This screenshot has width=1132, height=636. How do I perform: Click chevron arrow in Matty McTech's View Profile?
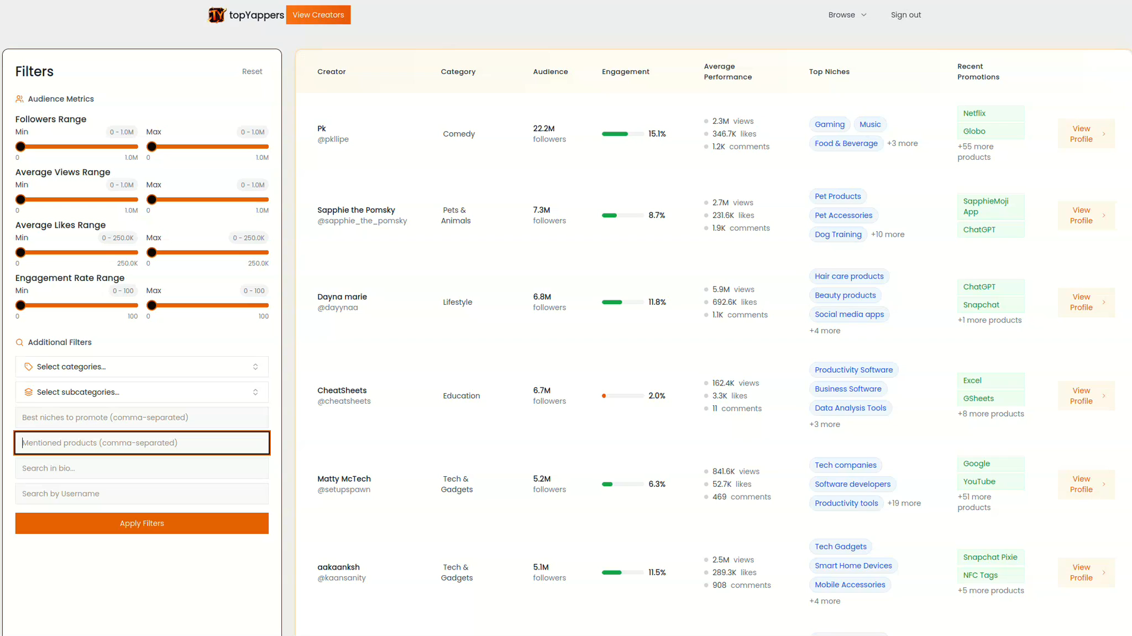click(x=1104, y=484)
